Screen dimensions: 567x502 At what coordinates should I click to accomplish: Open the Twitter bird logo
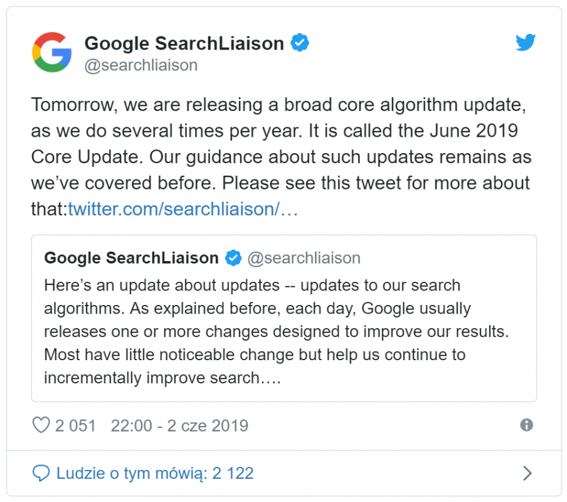click(x=526, y=43)
